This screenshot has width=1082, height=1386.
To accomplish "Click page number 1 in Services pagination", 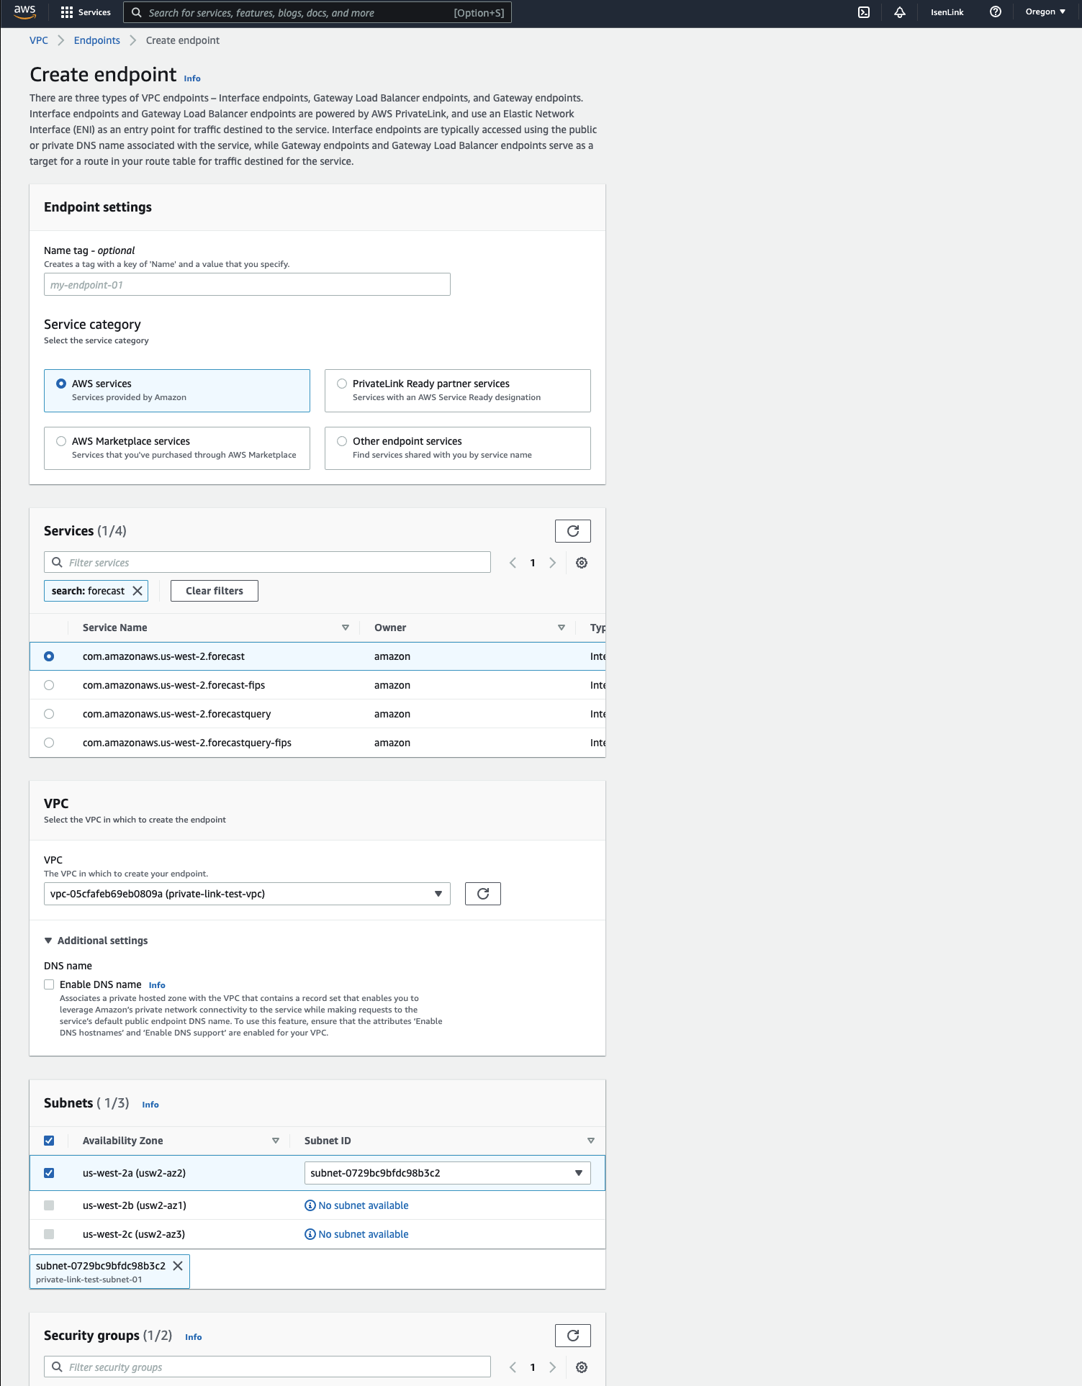I will pos(533,563).
